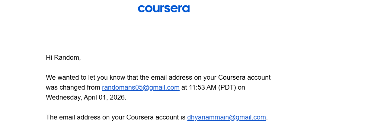Click "was changed from" text before the old email
The width and height of the screenshot is (390, 124).
tap(73, 87)
